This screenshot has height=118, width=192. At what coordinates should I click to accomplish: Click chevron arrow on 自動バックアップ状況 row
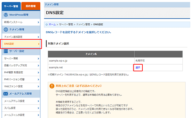click(x=38, y=66)
